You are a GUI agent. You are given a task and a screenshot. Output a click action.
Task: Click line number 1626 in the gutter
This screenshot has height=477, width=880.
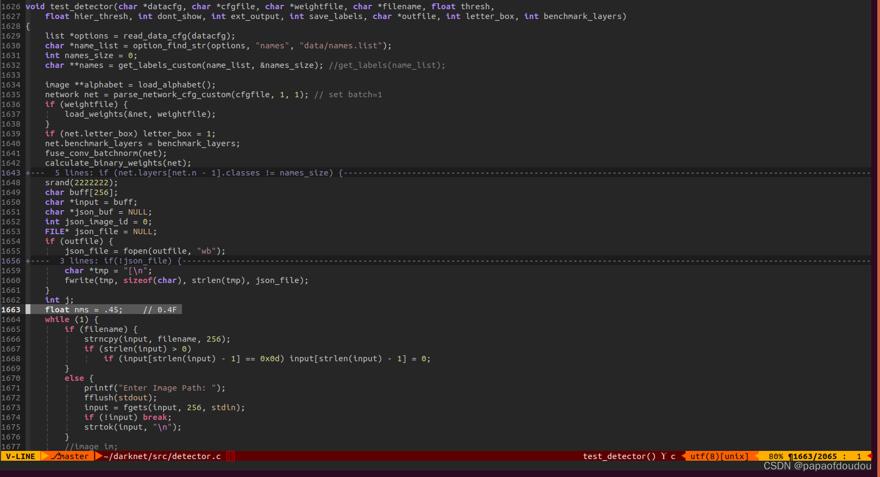[11, 7]
